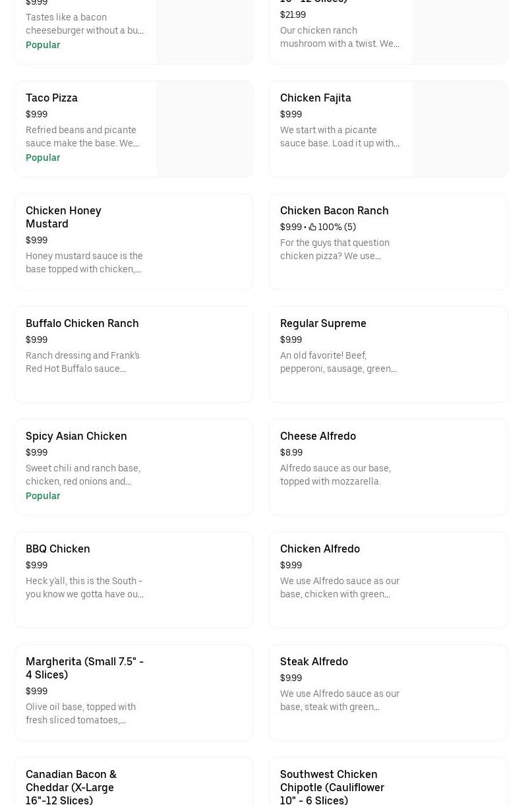This screenshot has width=530, height=805.
Task: Click the BBQ Chicken description 'Heck y'all'
Action: tap(84, 587)
